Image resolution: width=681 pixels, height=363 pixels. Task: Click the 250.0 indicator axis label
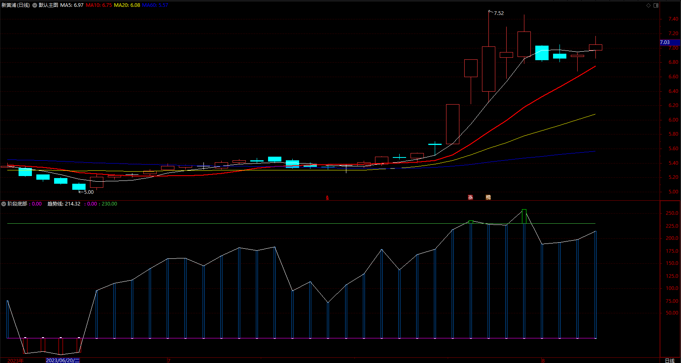(672, 213)
